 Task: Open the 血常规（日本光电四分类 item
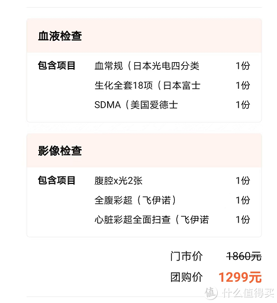147,66
